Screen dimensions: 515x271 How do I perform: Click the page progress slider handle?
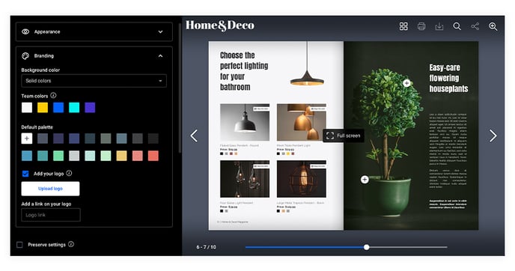pyautogui.click(x=367, y=247)
